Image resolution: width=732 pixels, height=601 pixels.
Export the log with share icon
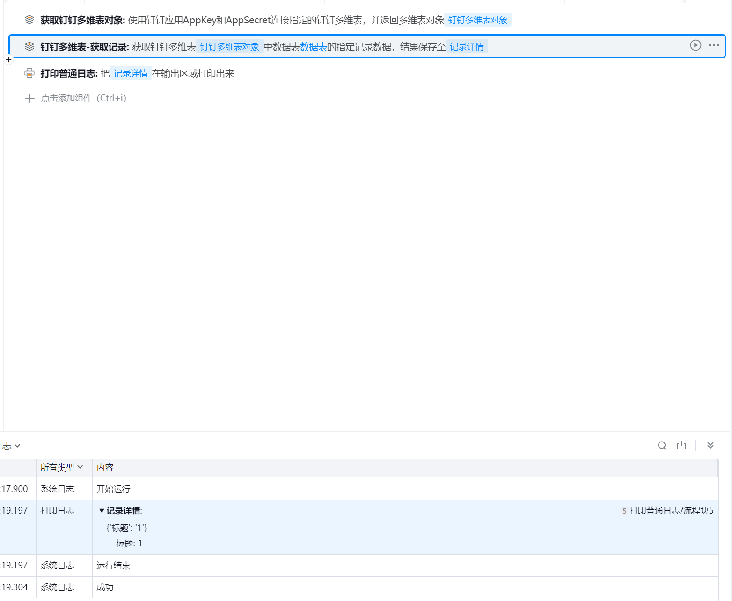[681, 445]
